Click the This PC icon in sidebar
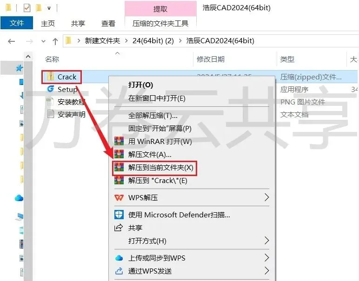Viewport: 359px width, 281px height. click(19, 216)
